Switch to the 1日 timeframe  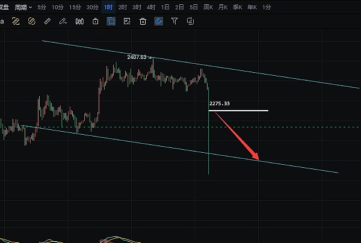point(164,7)
